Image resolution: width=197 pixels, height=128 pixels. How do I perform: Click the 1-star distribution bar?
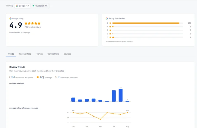pos(147,37)
